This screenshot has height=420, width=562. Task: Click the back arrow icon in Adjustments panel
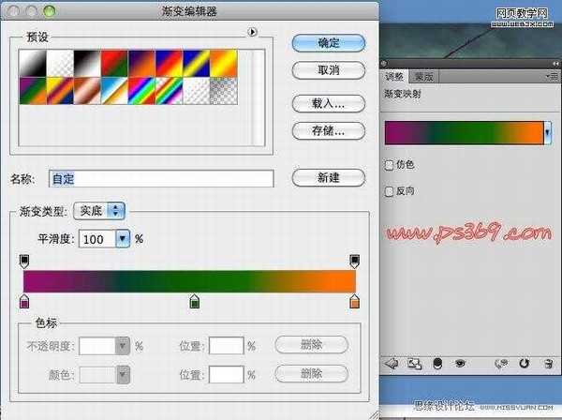tap(392, 363)
